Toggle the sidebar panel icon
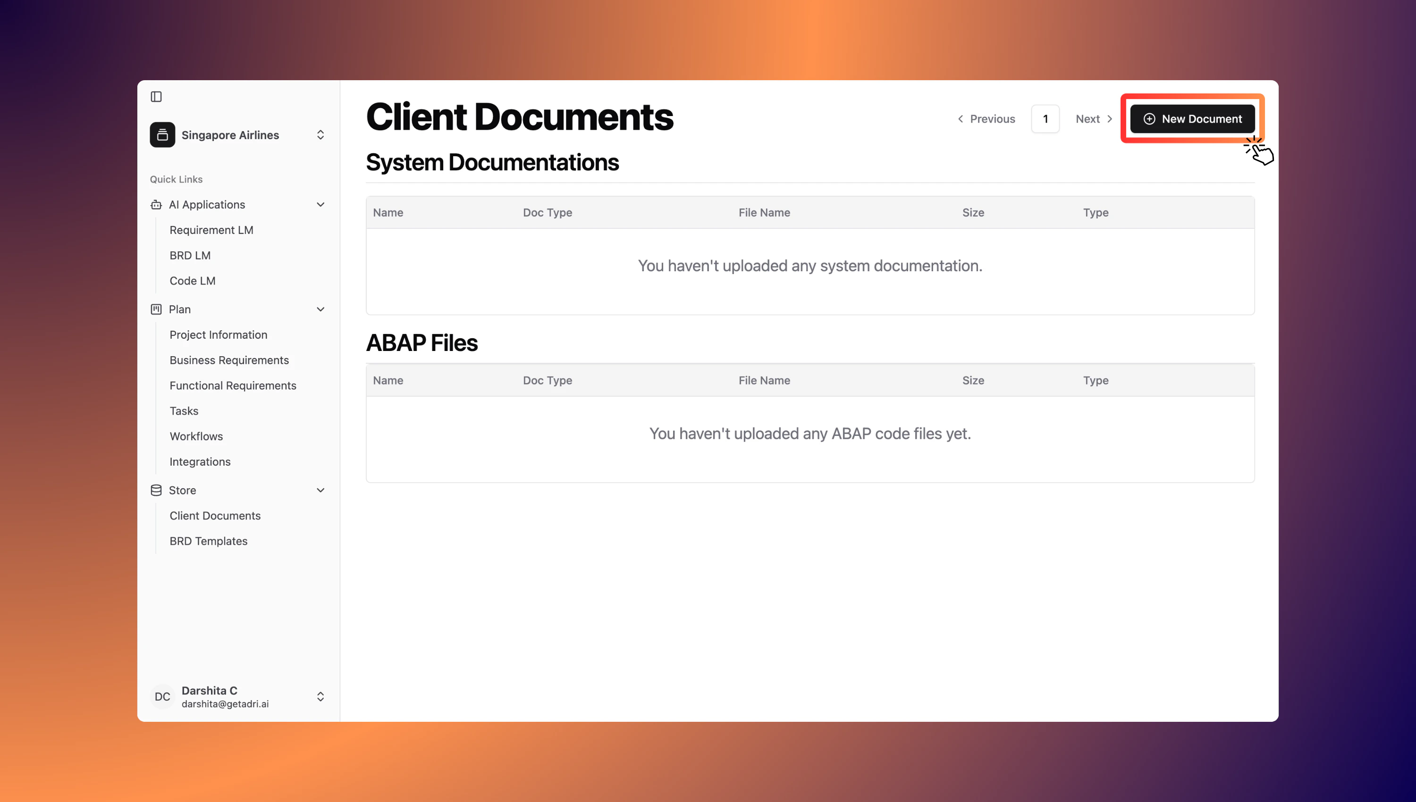Screen dimensions: 1416x802 tap(156, 97)
